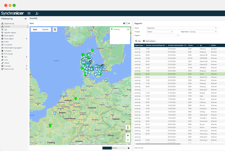Click the Bryrup city cell
The height and width of the screenshot is (151, 225).
click(x=202, y=124)
